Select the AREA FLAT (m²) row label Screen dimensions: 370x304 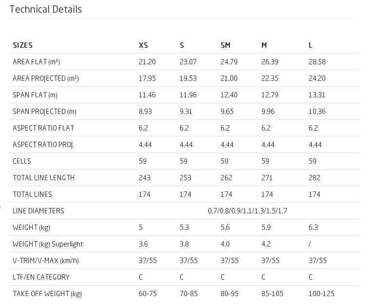(37, 62)
